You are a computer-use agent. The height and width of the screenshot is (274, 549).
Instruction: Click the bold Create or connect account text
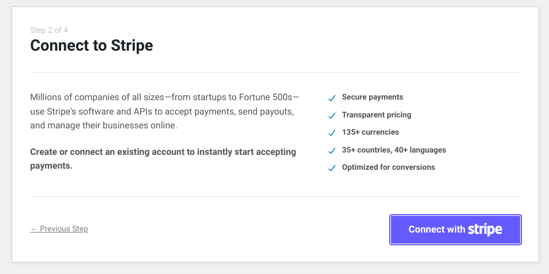click(163, 159)
